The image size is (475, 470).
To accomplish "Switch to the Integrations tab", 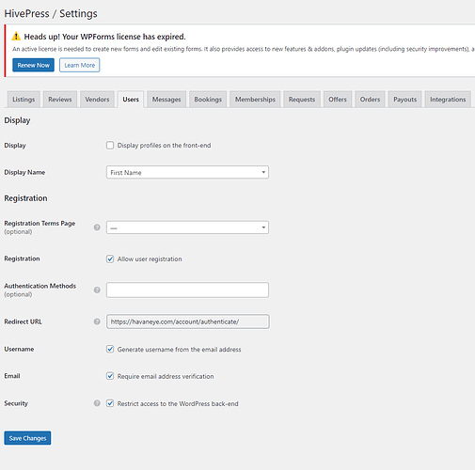I will [448, 100].
